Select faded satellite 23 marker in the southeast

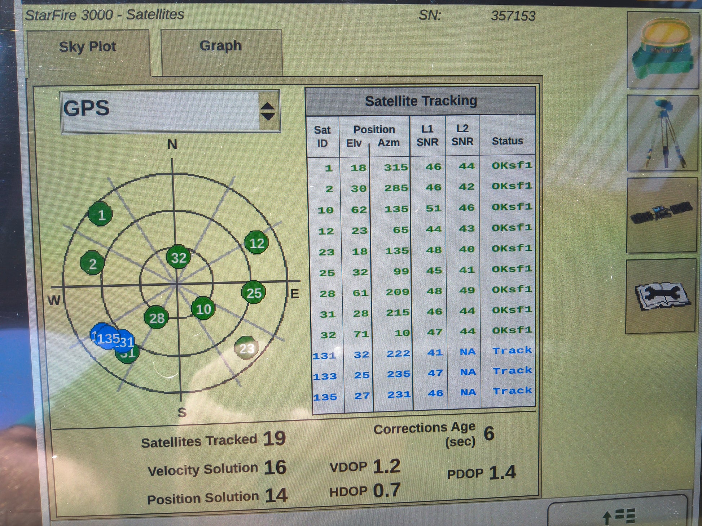pos(247,348)
